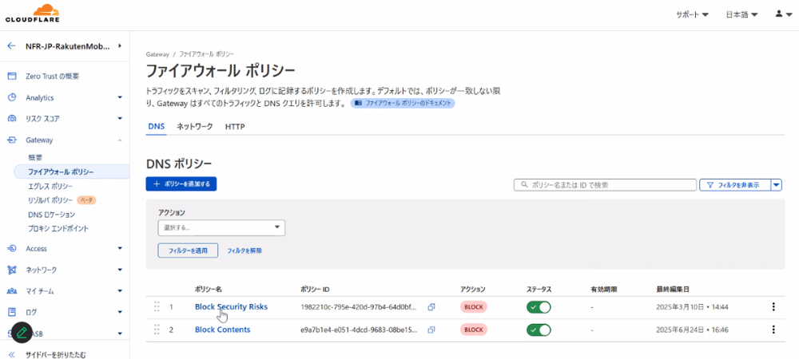The width and height of the screenshot is (799, 359).
Task: Click フィルタを非表示 button
Action: (x=735, y=185)
